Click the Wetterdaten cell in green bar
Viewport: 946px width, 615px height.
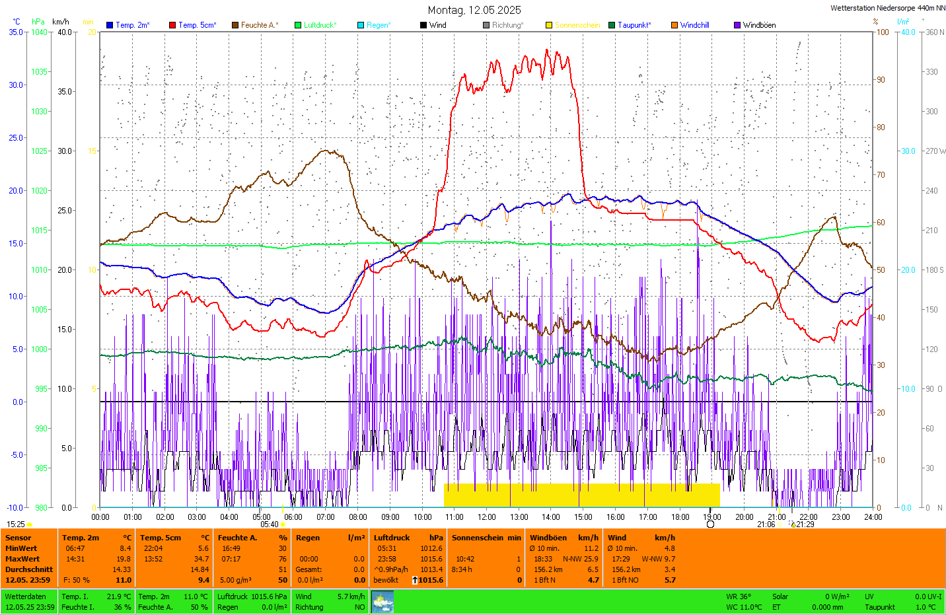(x=26, y=597)
